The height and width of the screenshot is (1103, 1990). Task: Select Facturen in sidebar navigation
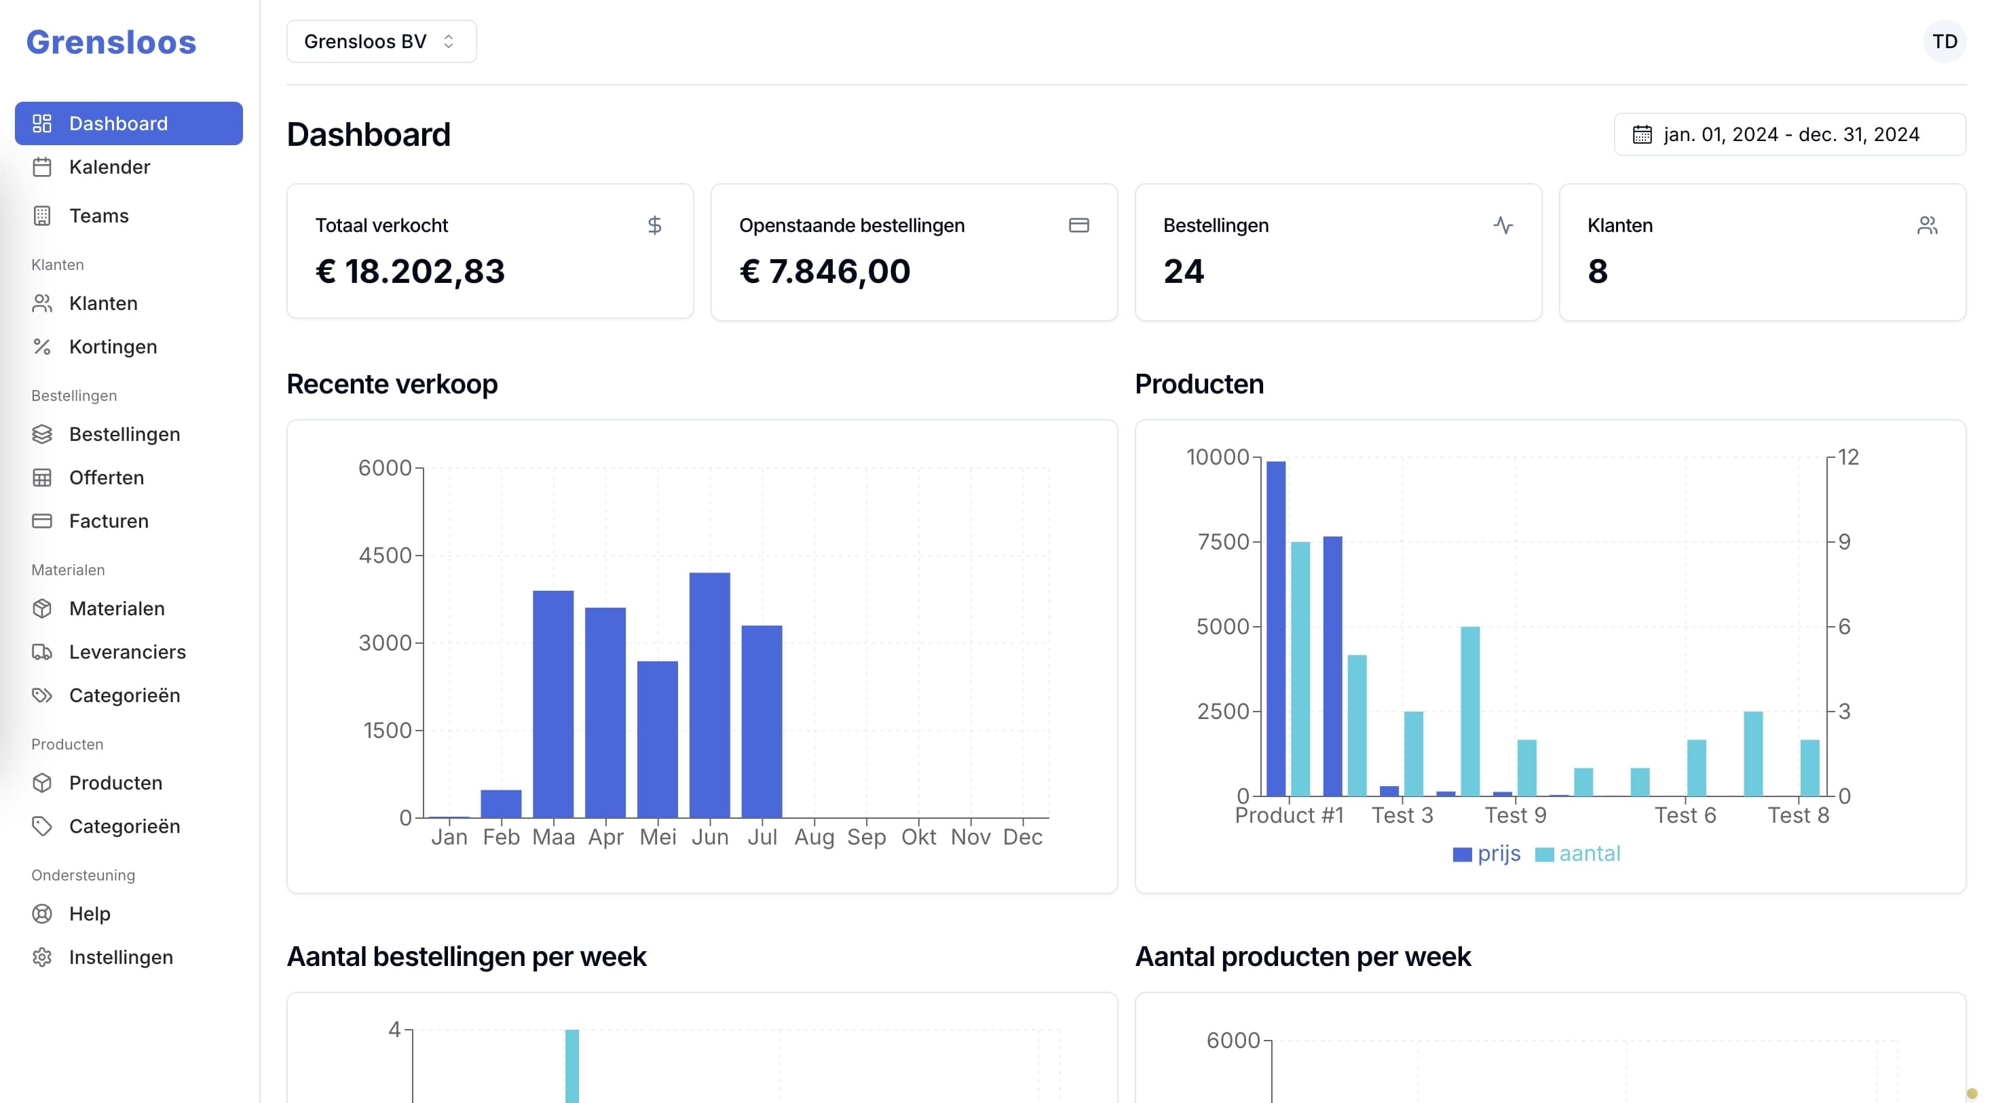108,521
